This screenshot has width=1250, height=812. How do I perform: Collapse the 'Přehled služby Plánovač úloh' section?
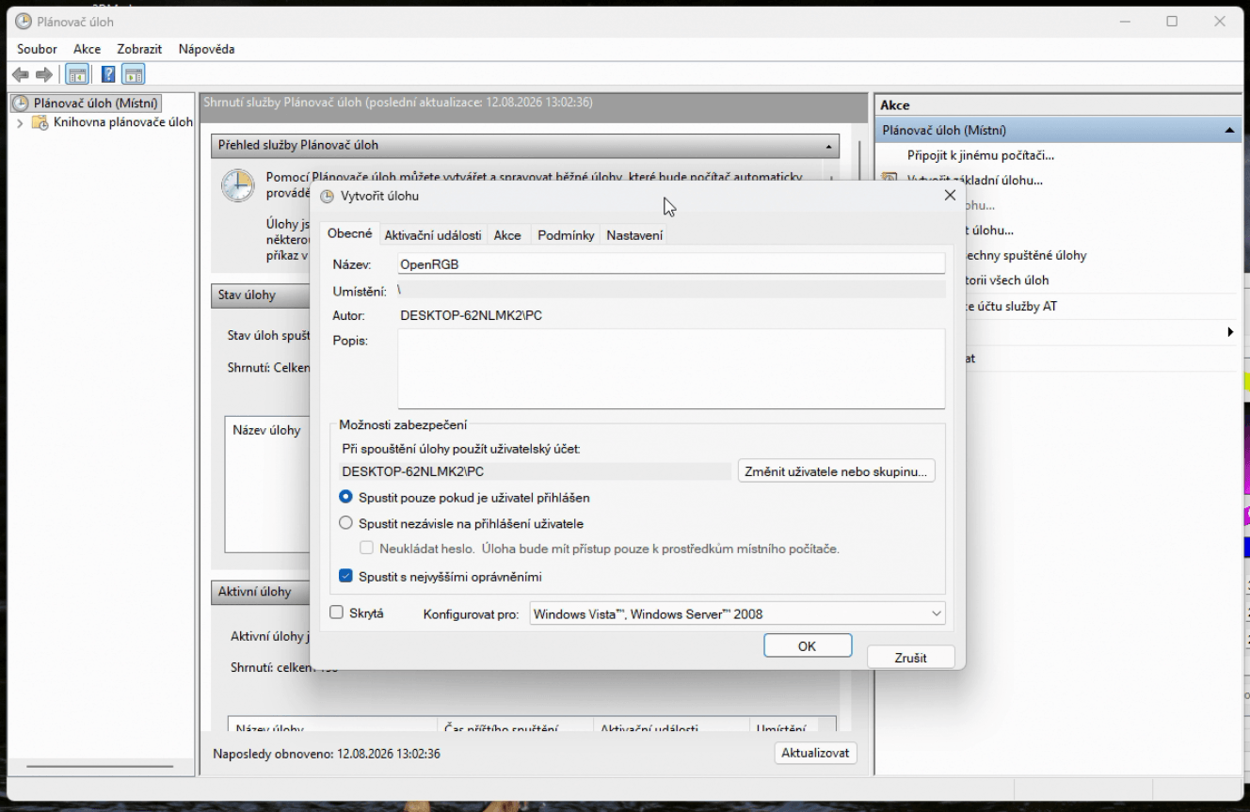(829, 147)
